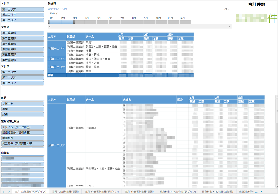The width and height of the screenshot is (278, 194).
Task: Grab the left handle of the timeline selection
Action: click(49, 22)
